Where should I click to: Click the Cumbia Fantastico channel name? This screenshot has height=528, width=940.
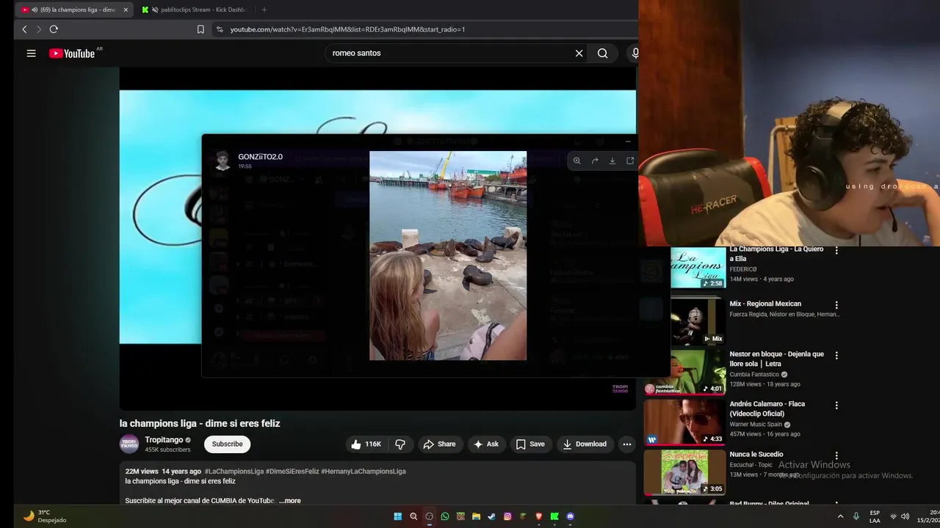click(754, 374)
